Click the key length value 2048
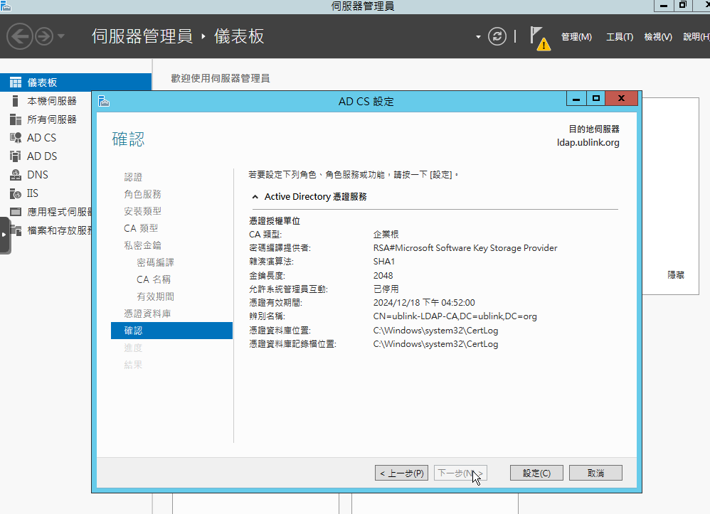 [x=383, y=276]
